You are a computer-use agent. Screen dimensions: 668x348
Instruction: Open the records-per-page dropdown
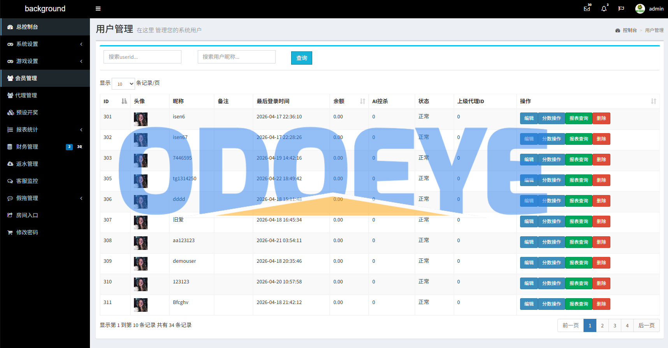pos(123,84)
